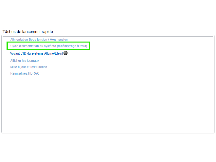Click 'restauration' in the update link
This screenshot has height=162, width=216.
pyautogui.click(x=39, y=67)
